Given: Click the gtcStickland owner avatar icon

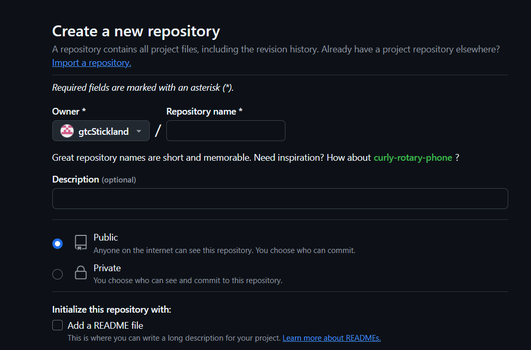Looking at the screenshot, I should tap(67, 131).
